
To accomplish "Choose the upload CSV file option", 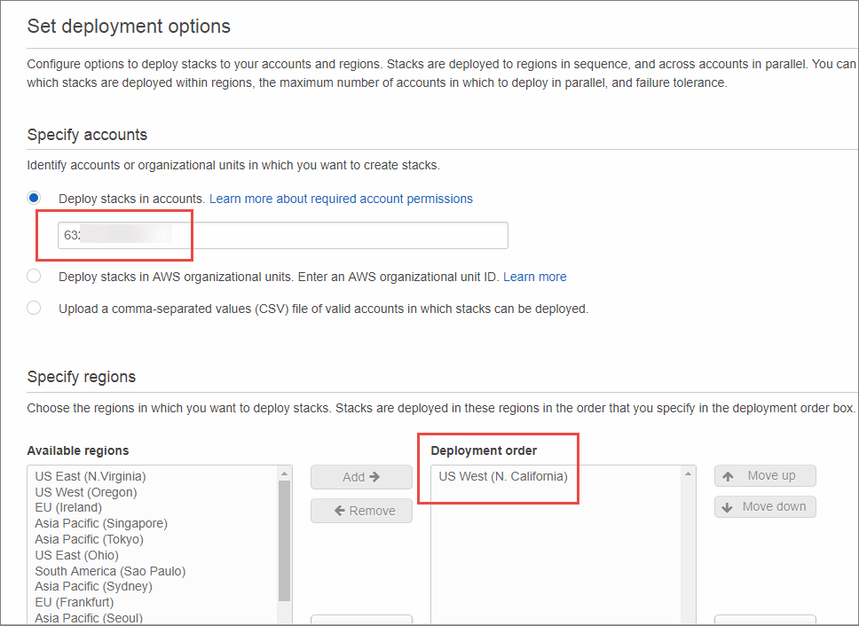I will click(33, 309).
